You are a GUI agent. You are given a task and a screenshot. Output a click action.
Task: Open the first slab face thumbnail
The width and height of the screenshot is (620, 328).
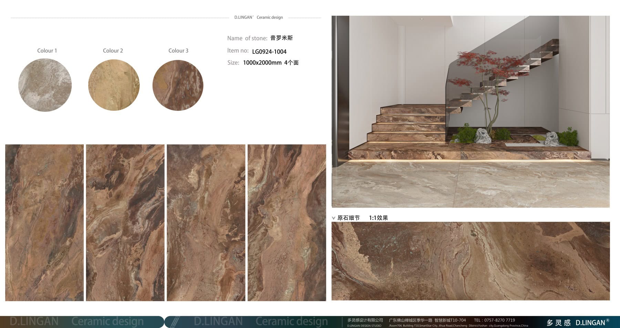pos(44,222)
